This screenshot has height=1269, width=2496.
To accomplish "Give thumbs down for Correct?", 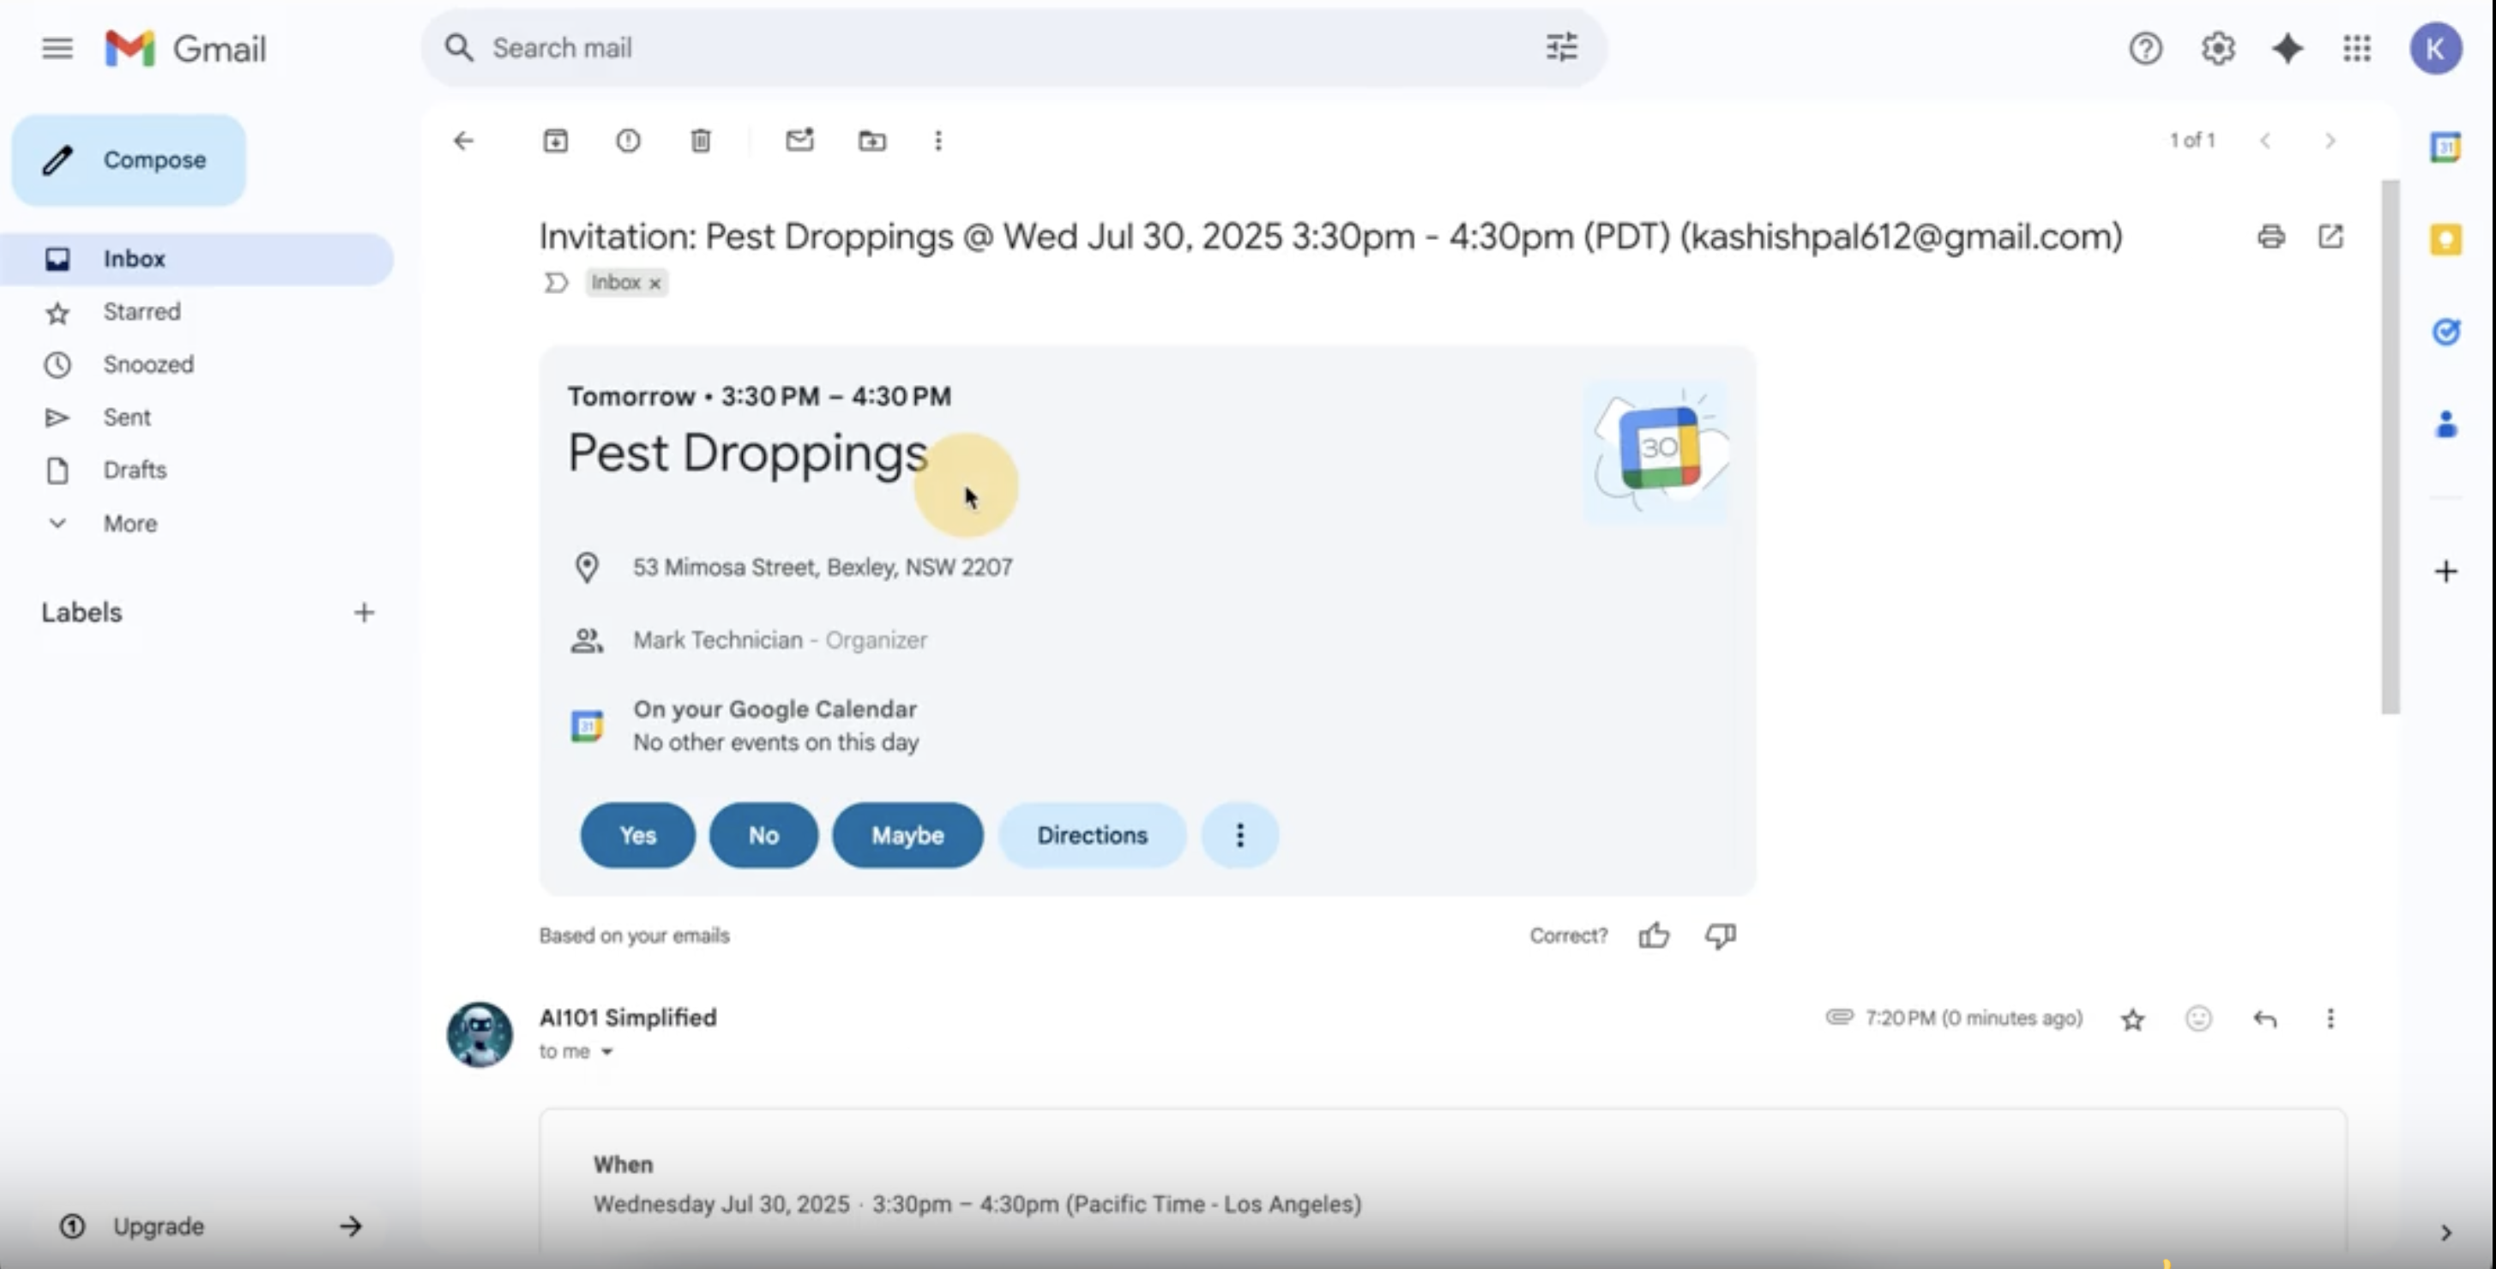I will click(x=1721, y=935).
